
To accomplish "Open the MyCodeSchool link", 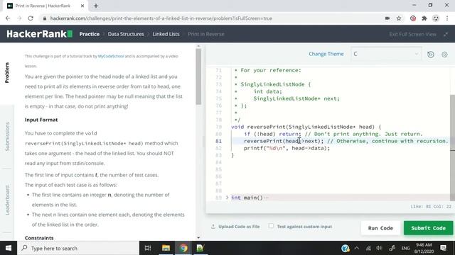I will 111,56.
